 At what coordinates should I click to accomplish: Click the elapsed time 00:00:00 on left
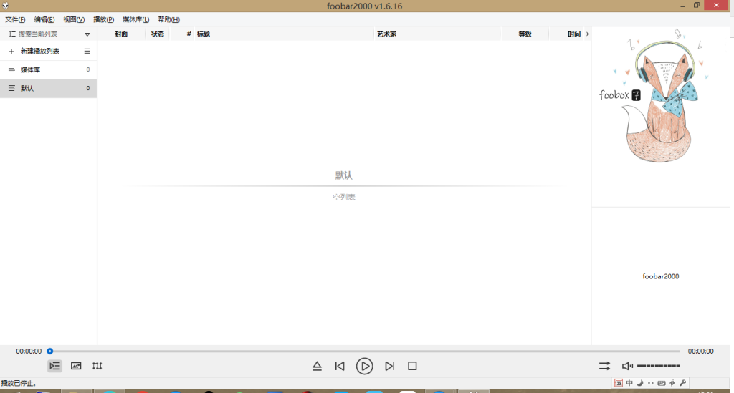29,351
